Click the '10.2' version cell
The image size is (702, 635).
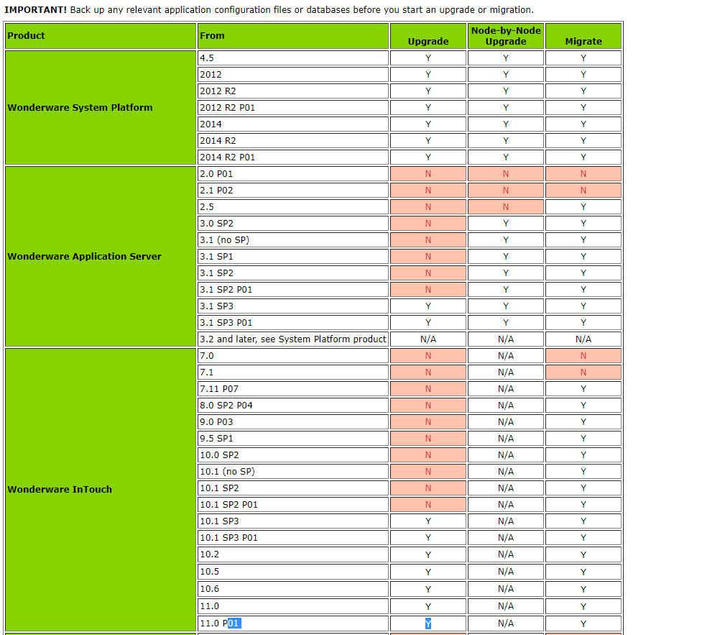pyautogui.click(x=292, y=554)
